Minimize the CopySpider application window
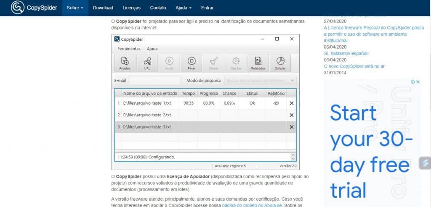Viewport: 431px width, 207px height. pos(262,39)
